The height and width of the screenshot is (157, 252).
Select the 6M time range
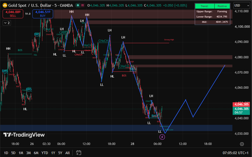[36, 153]
